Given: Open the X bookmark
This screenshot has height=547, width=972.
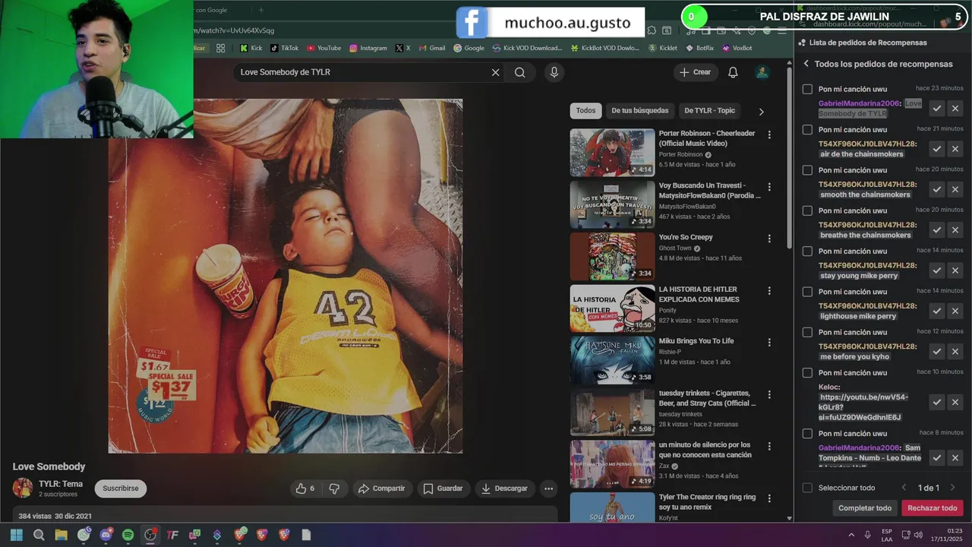Looking at the screenshot, I should coord(402,48).
